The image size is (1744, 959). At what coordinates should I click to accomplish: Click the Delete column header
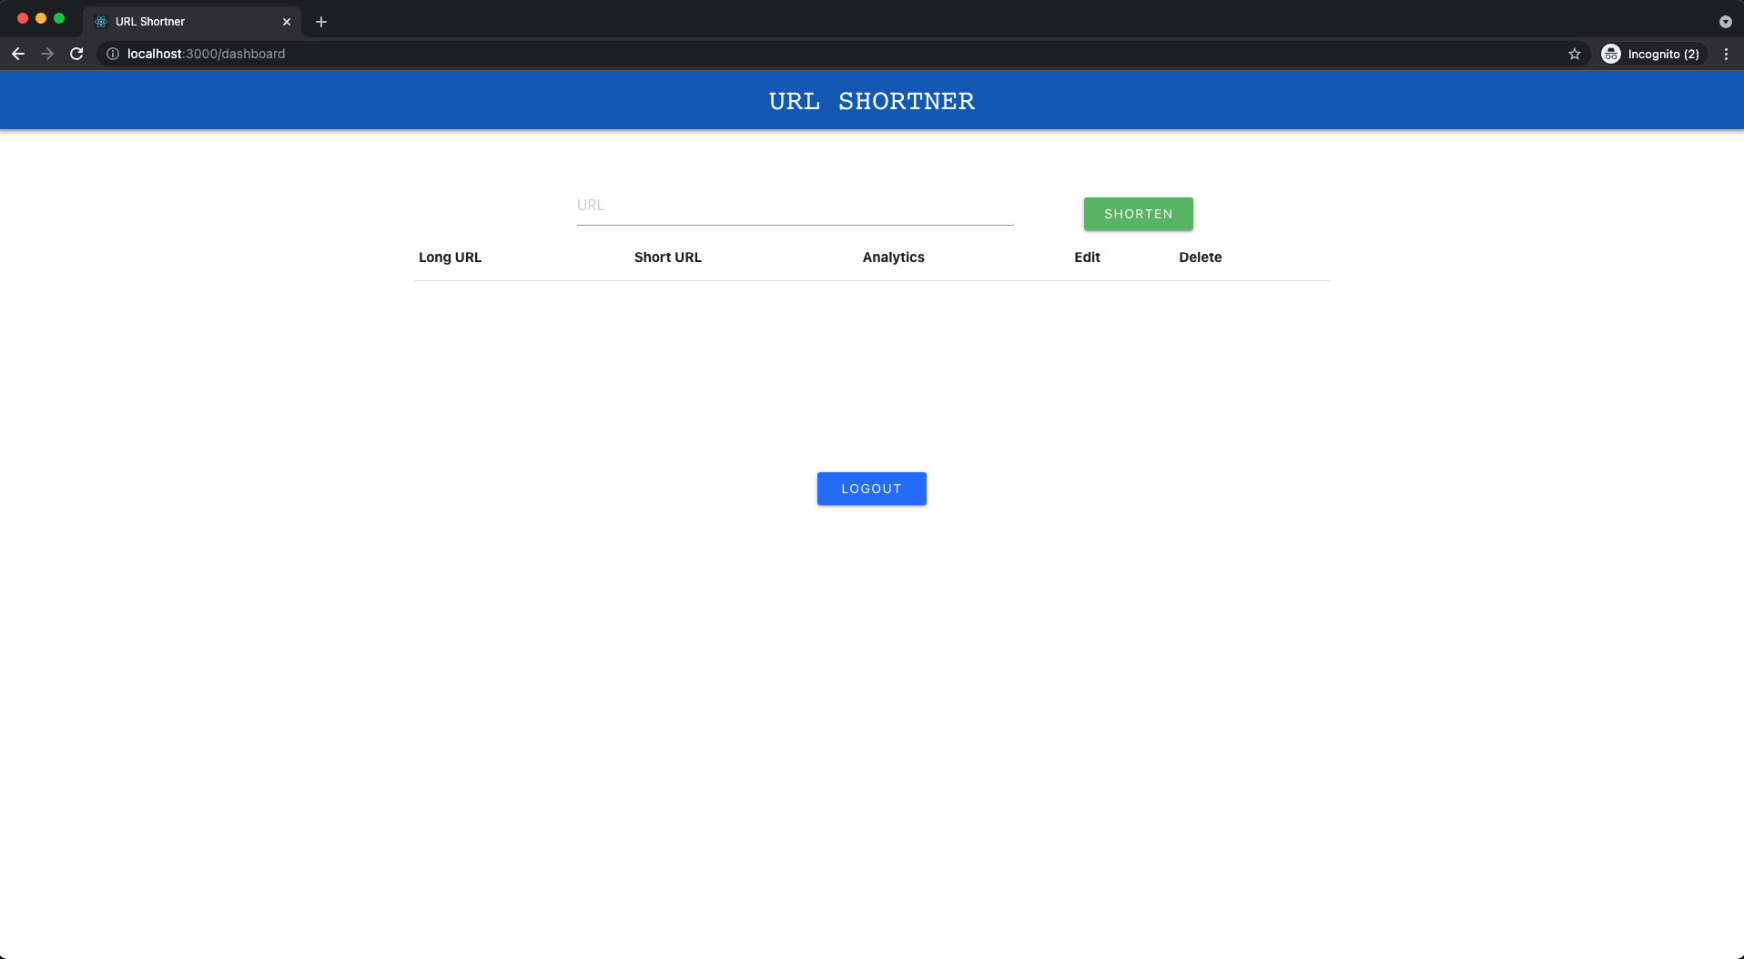coord(1200,257)
